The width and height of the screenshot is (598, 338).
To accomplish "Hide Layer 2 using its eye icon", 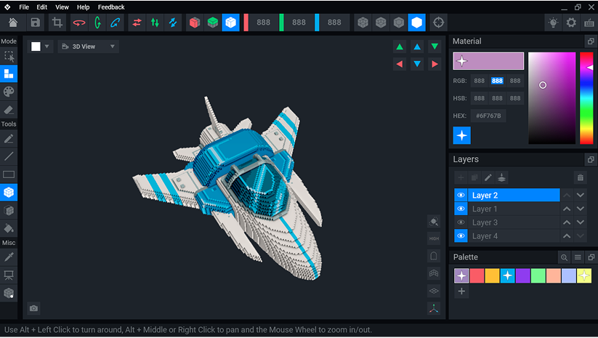I will [461, 196].
